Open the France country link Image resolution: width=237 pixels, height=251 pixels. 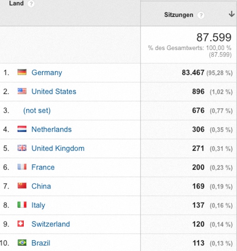(x=43, y=167)
